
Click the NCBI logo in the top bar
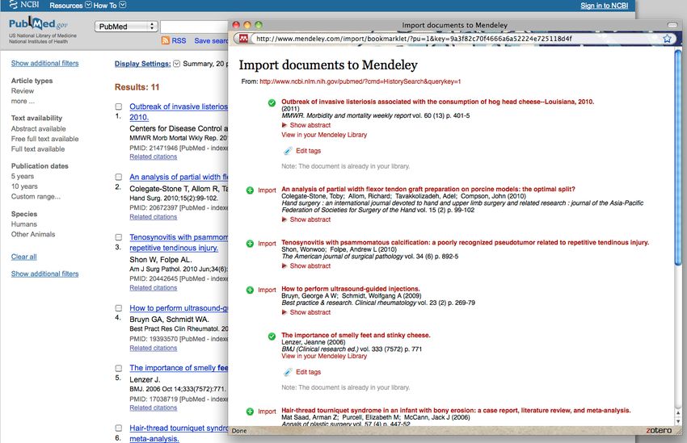point(24,5)
